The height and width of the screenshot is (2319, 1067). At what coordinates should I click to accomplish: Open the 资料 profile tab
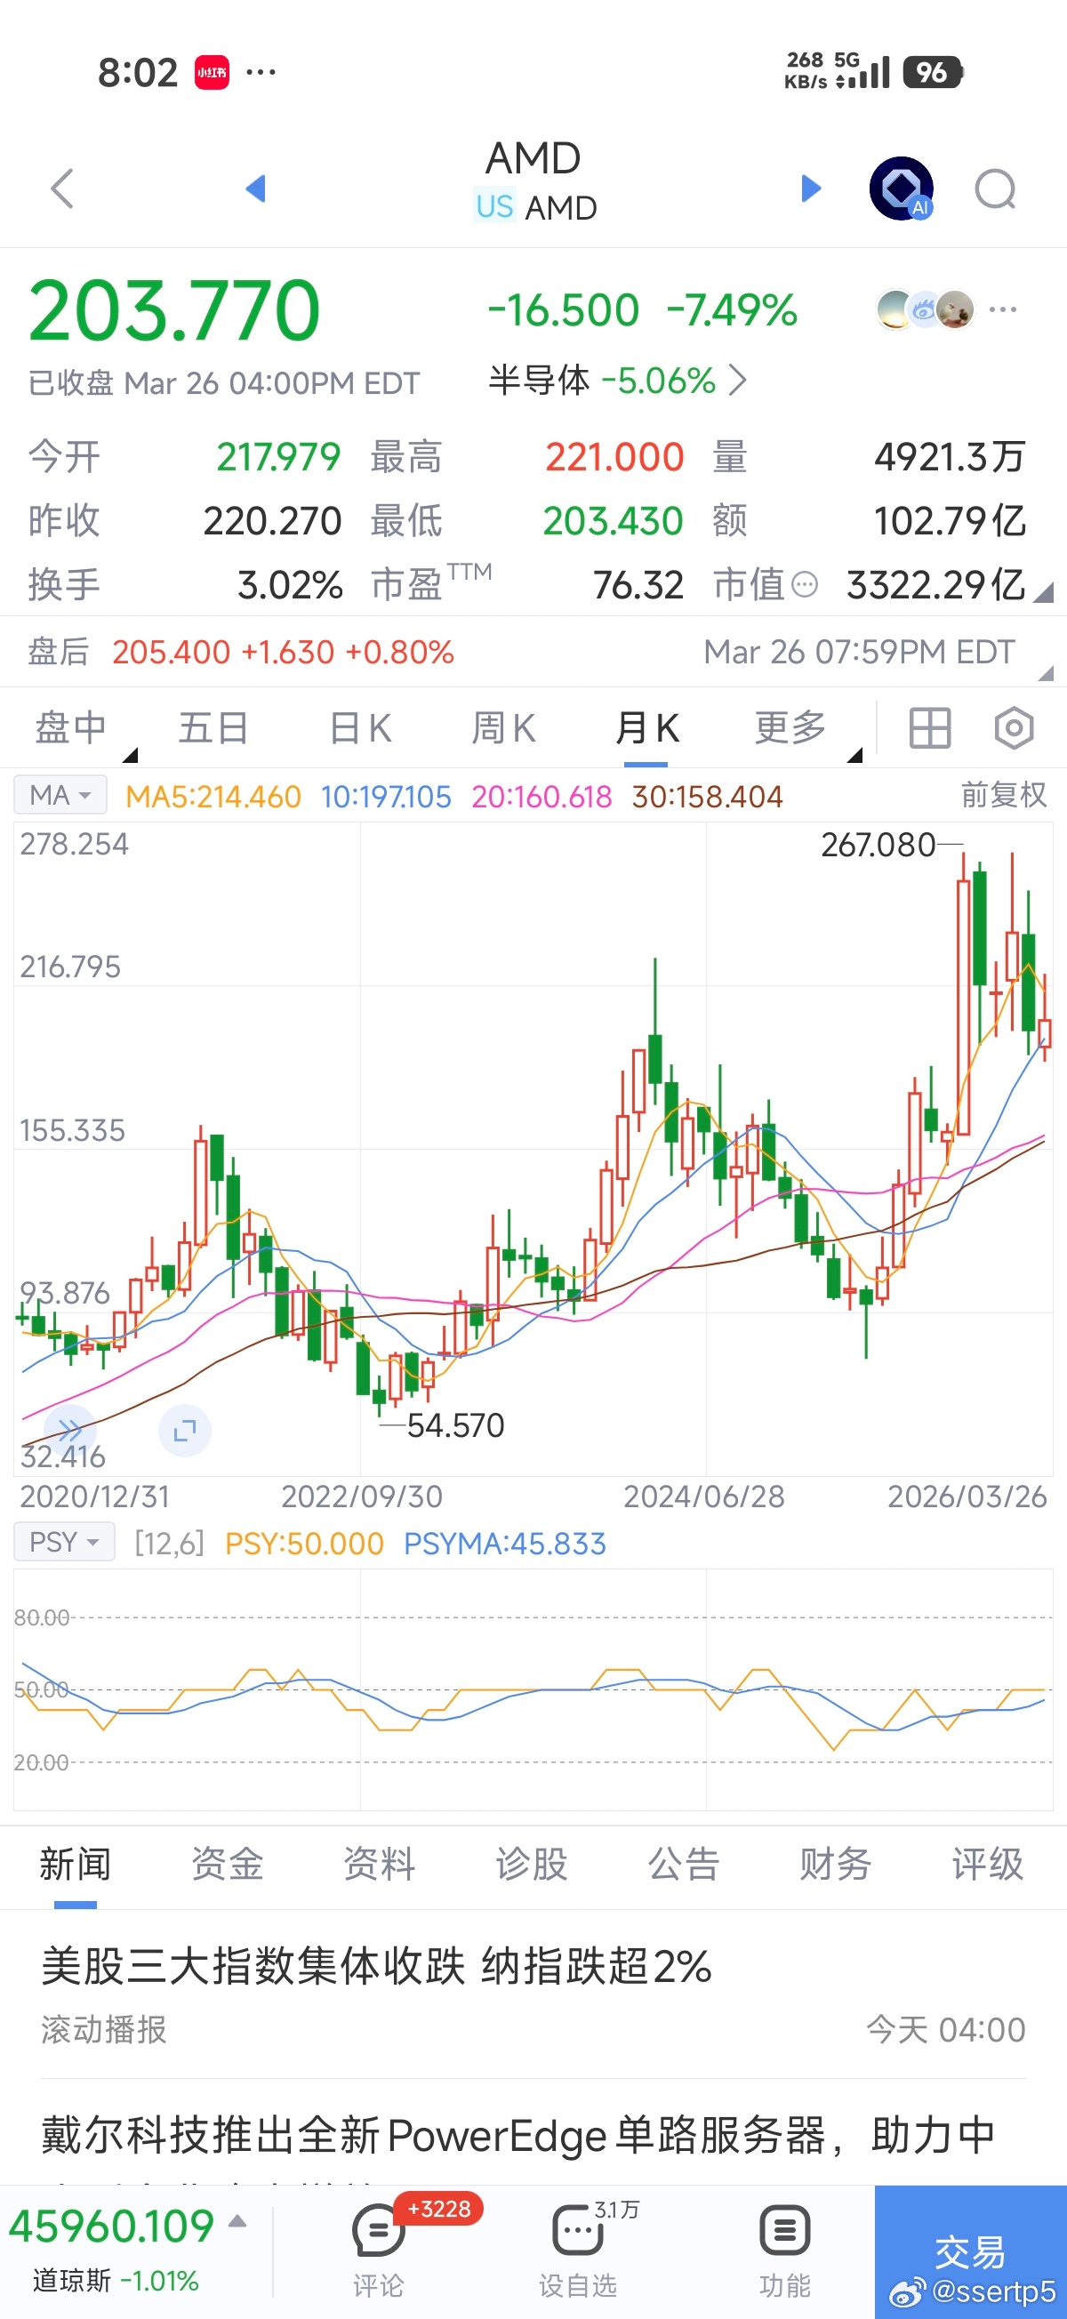pyautogui.click(x=380, y=1864)
